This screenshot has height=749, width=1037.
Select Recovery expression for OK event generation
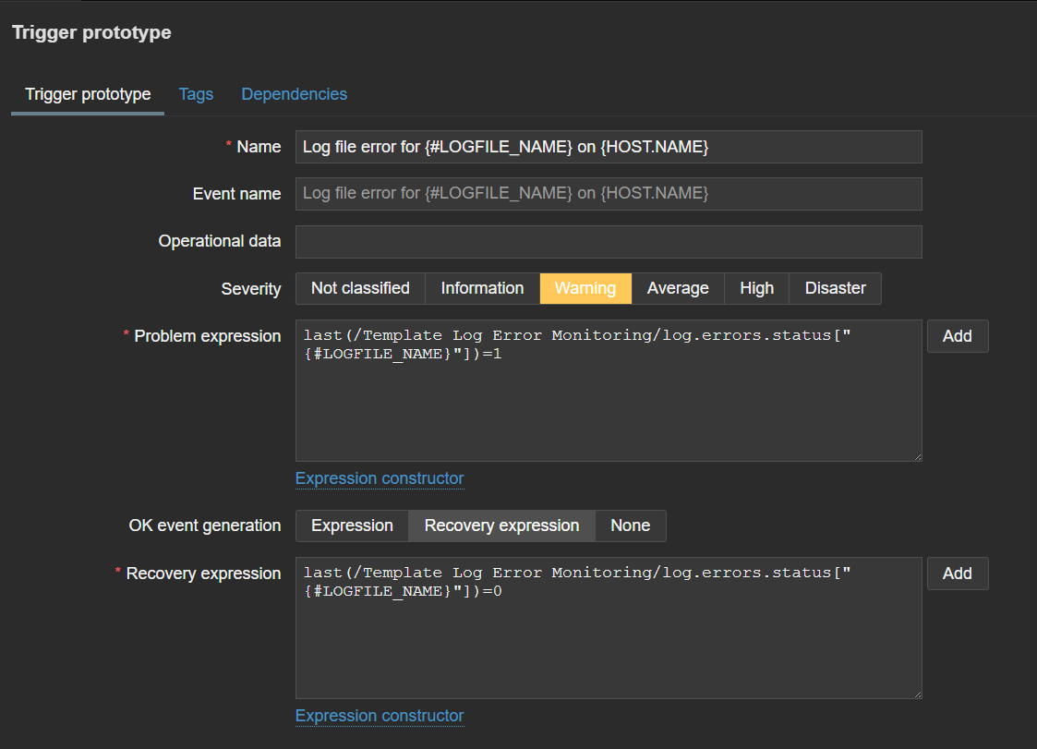502,526
